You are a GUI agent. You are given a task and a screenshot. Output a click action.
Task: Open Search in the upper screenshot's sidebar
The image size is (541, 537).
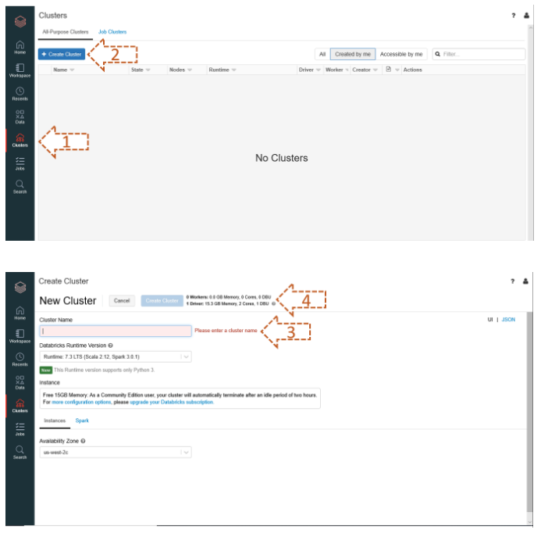pyautogui.click(x=20, y=187)
